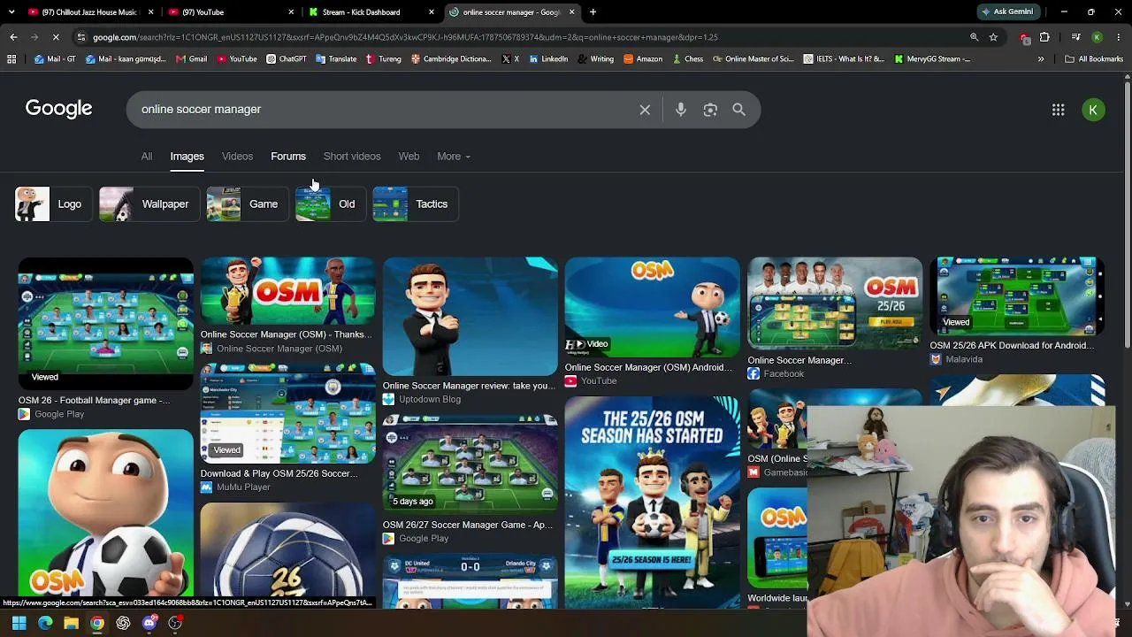Click the Ask Gemini button
This screenshot has width=1132, height=637.
tap(1007, 12)
